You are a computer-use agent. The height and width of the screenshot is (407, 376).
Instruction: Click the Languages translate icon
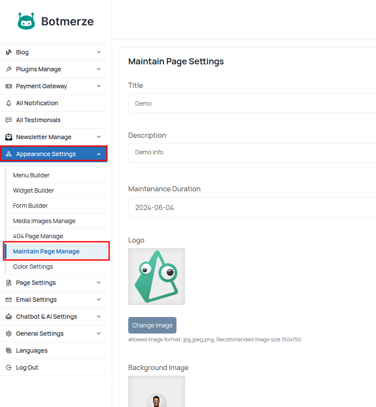pos(9,350)
